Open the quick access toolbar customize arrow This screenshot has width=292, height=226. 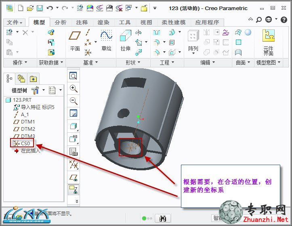[155, 8]
